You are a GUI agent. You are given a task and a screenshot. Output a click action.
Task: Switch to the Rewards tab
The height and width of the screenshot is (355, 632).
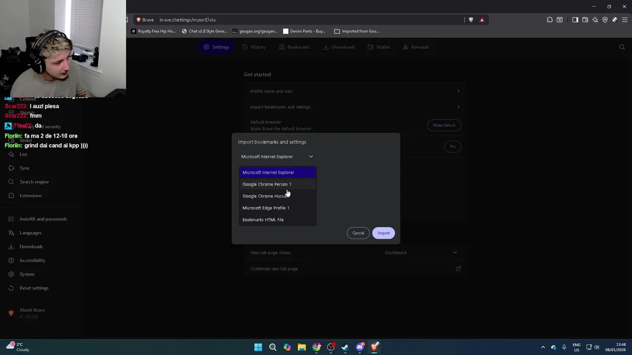pos(416,47)
